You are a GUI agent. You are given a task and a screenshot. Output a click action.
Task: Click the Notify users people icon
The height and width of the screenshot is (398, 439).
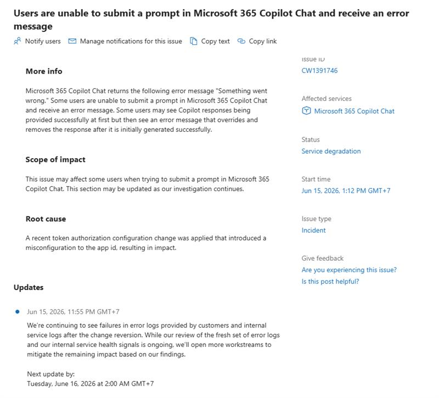(x=18, y=41)
